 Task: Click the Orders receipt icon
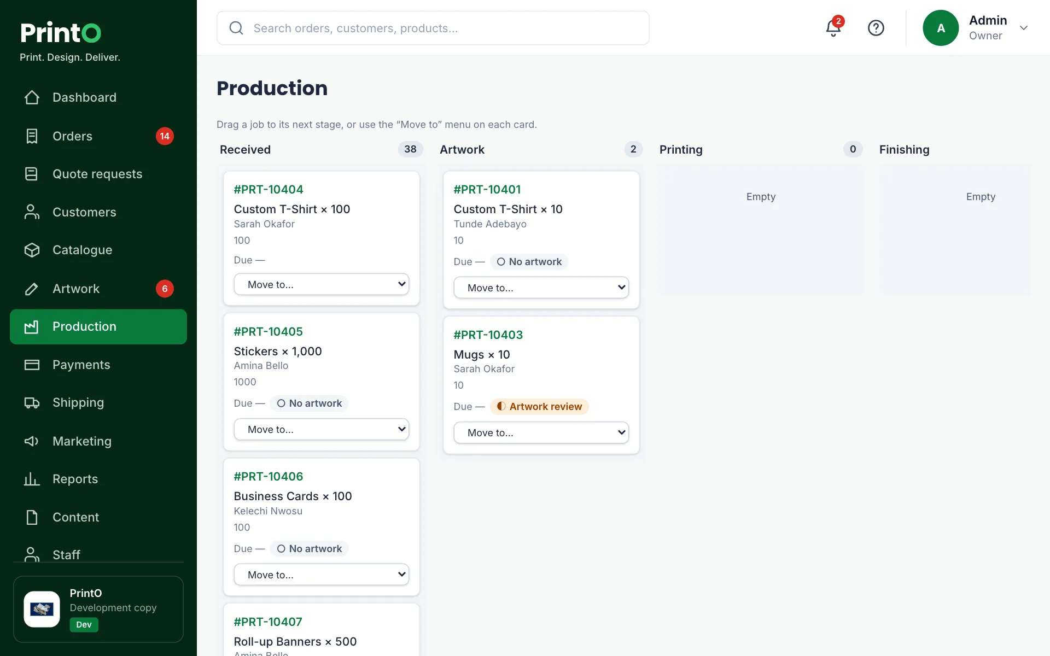tap(32, 136)
